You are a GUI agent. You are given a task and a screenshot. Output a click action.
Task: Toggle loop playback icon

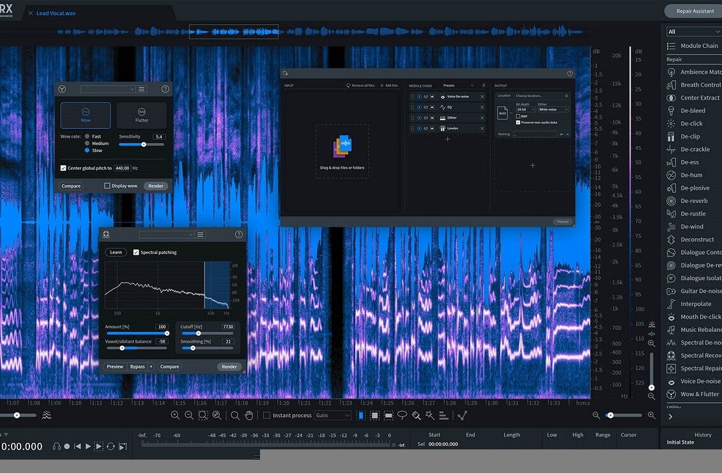click(x=111, y=446)
